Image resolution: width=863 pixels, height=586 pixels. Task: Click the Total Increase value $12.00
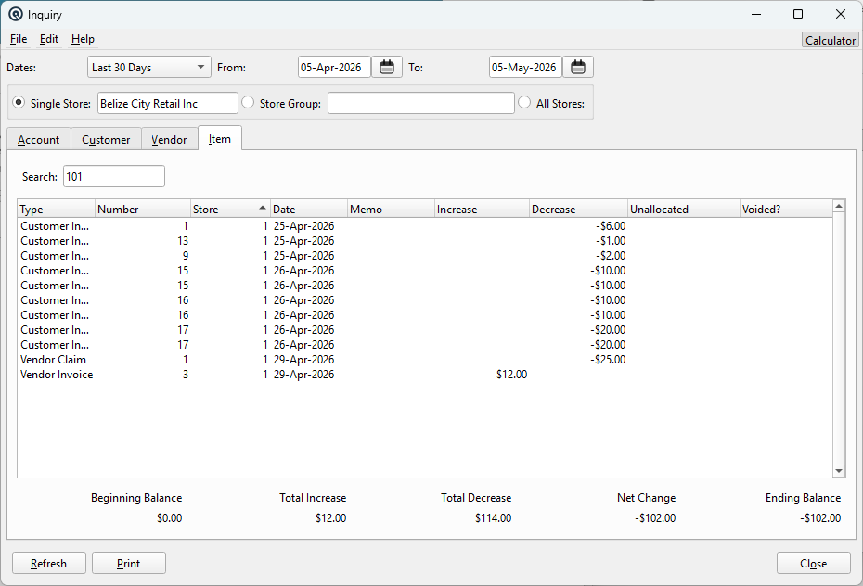click(330, 517)
